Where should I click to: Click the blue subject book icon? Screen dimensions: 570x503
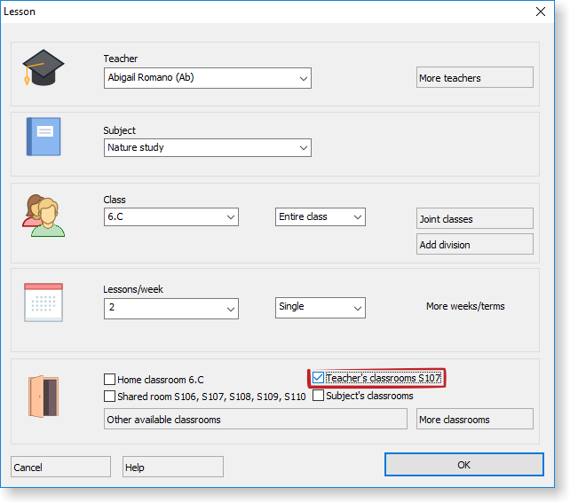pos(43,137)
